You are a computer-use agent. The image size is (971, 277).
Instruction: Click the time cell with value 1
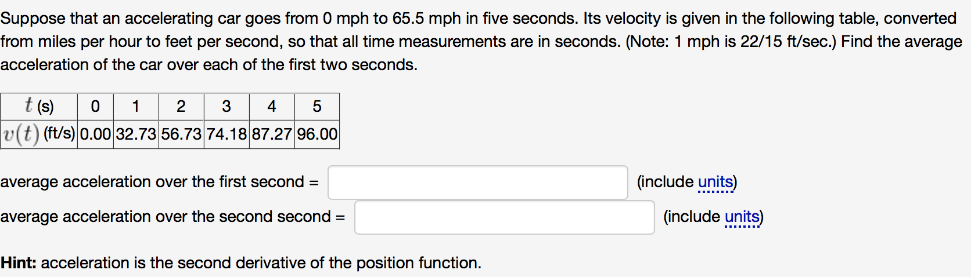coord(136,107)
